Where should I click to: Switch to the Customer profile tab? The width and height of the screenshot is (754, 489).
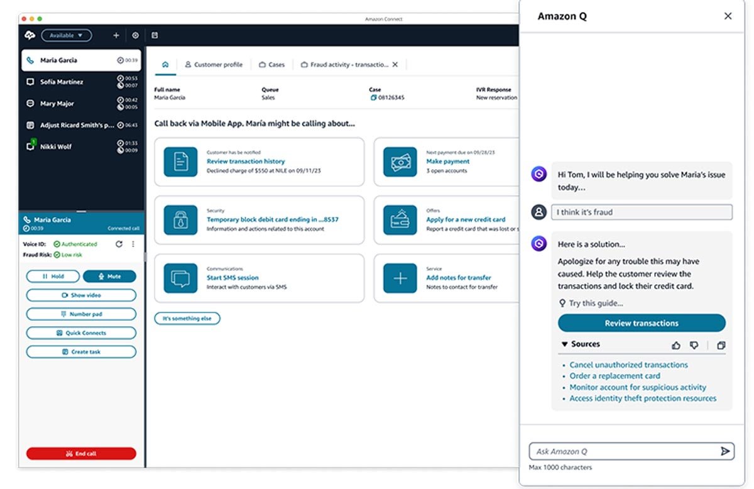pyautogui.click(x=213, y=65)
